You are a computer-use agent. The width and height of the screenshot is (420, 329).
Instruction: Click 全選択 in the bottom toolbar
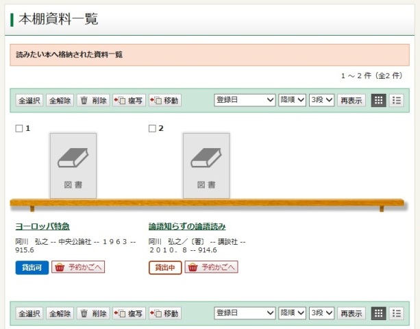click(29, 313)
